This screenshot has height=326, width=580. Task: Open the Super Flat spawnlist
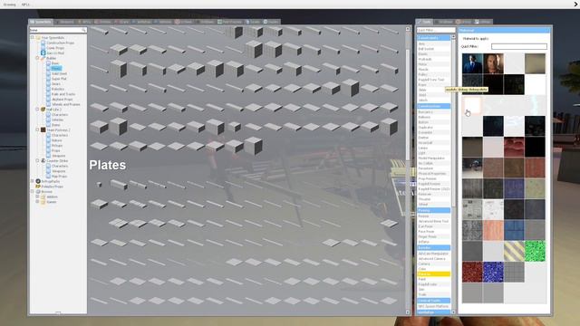click(x=59, y=79)
